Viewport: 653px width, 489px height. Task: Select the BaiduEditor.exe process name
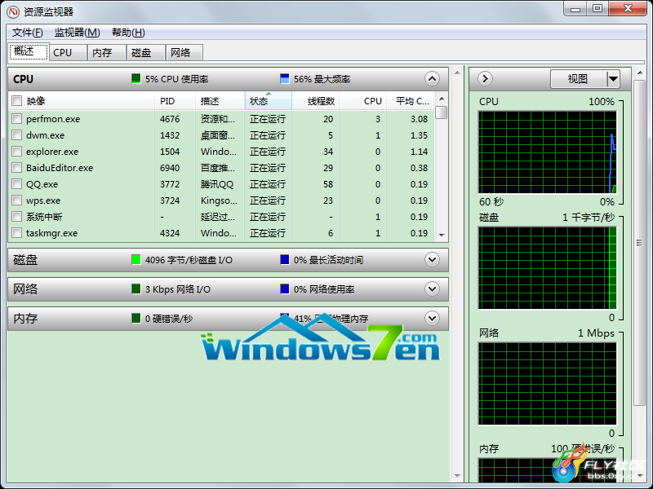(60, 168)
